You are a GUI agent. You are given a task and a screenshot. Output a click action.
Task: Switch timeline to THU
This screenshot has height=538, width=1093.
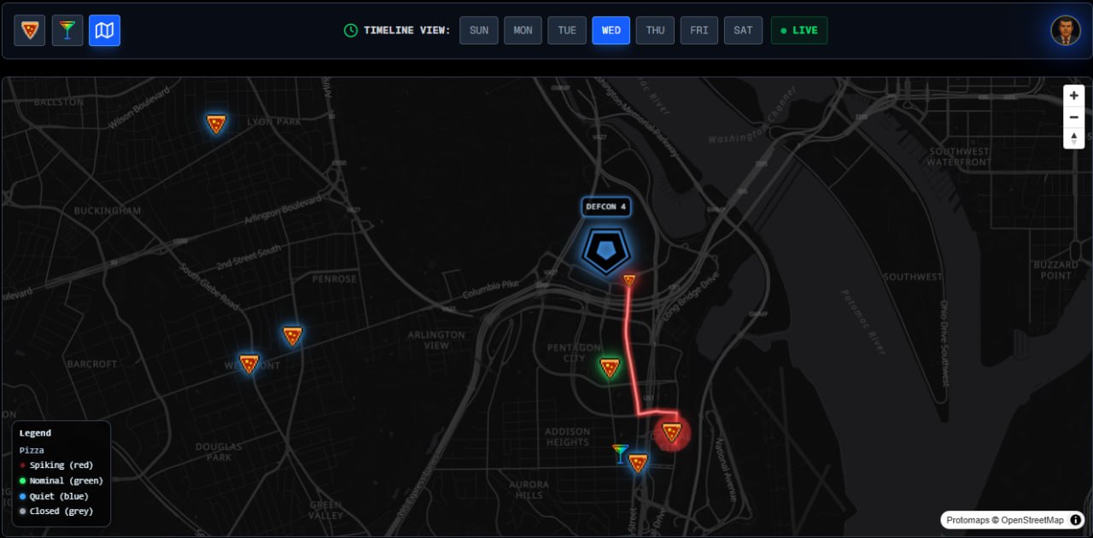coord(655,31)
